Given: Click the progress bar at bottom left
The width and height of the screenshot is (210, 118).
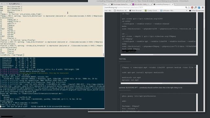Looking at the screenshot, I should click(12, 117).
